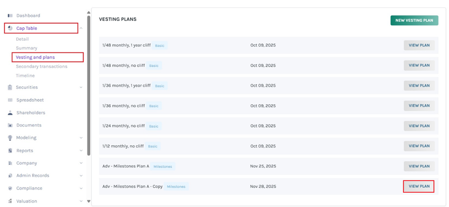Click the Reports icon in sidebar
This screenshot has height=207, width=449.
tap(10, 150)
